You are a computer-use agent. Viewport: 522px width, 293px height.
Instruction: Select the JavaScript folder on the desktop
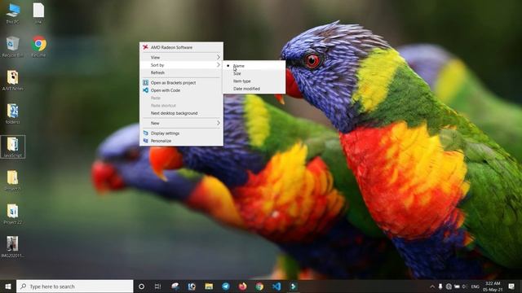tap(13, 146)
